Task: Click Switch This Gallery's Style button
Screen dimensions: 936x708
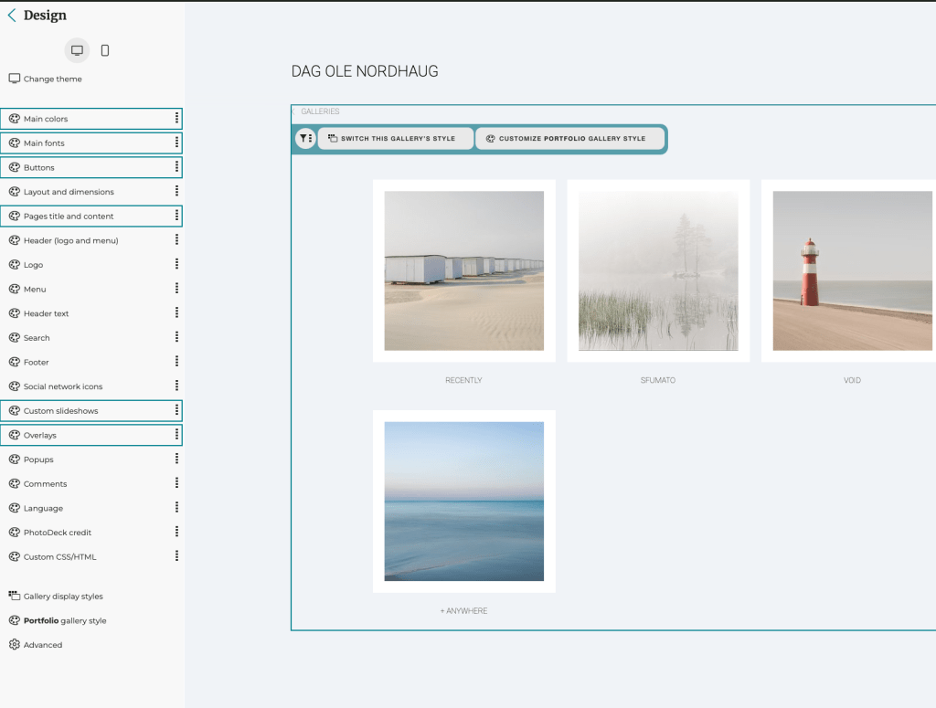Action: pos(396,139)
